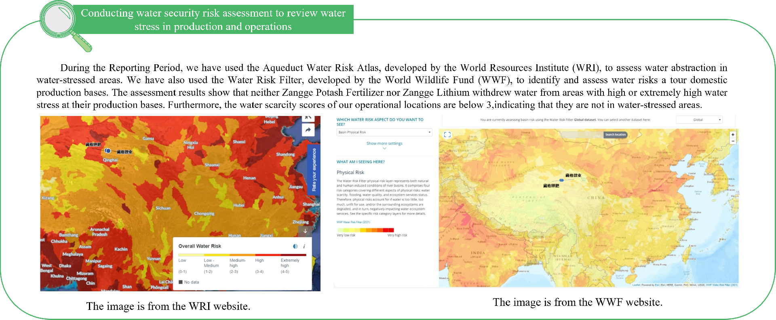
Task: Click the CHINA label on WWF map
Action: tap(596, 198)
